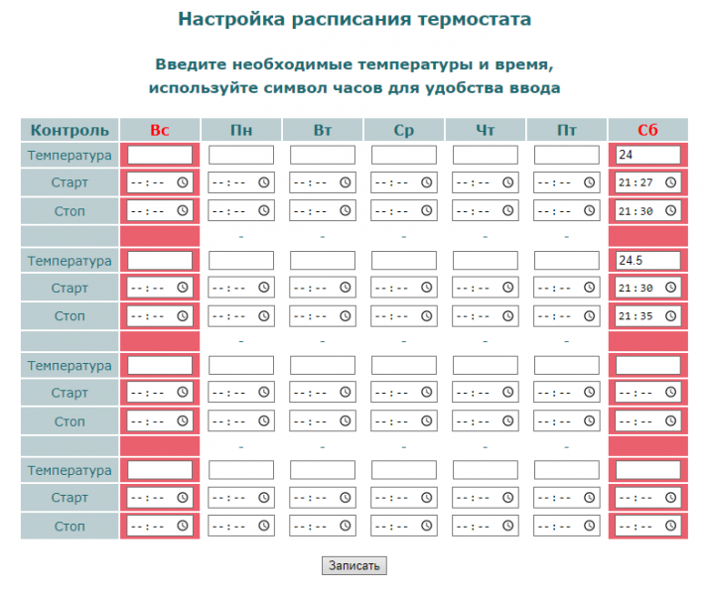This screenshot has width=707, height=595.
Task: Focus third block Температура field for Чт
Action: [x=486, y=365]
